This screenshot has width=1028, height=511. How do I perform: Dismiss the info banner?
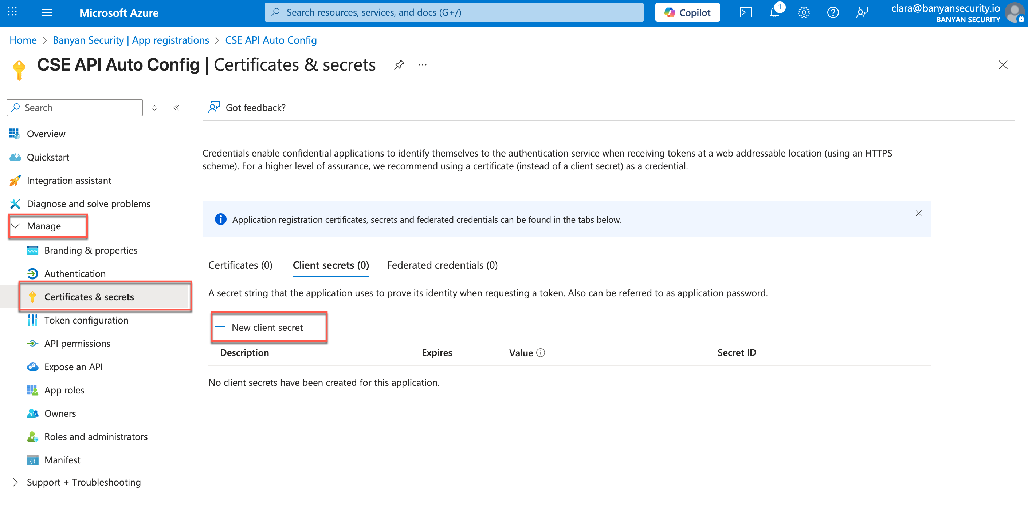tap(918, 214)
